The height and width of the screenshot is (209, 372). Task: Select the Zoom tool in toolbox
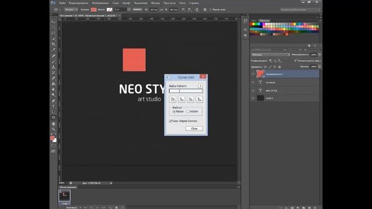53,129
